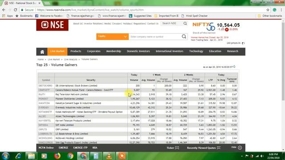Open Firefox from taskbar
The width and height of the screenshot is (285, 160).
(x=57, y=156)
